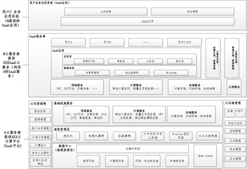Select the 多Schema database box
Image resolution: width=247 pixels, height=169 pixels.
pos(171,72)
